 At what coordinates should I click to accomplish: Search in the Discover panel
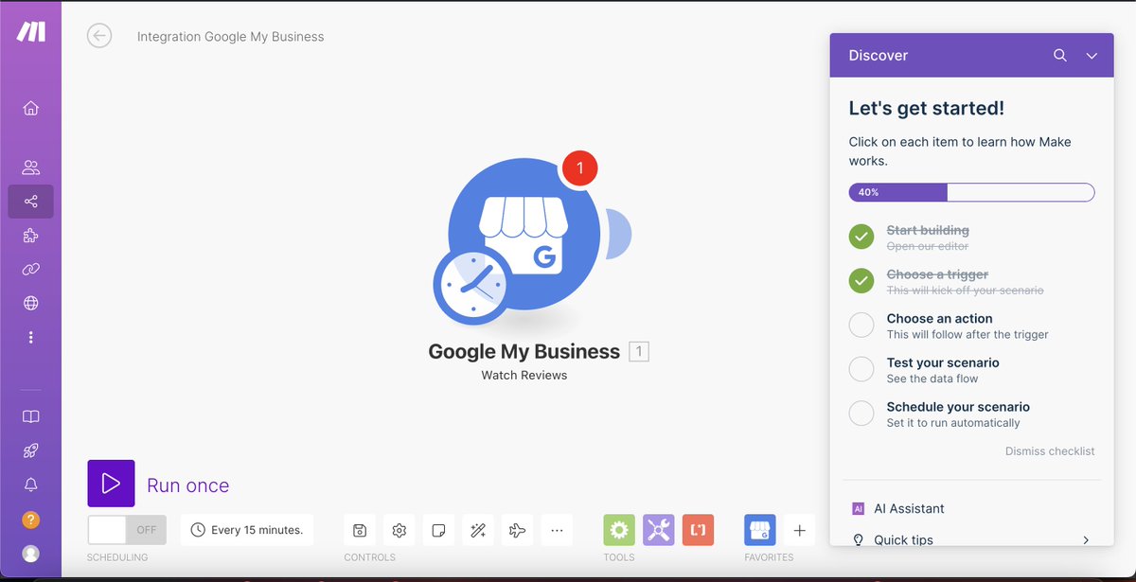(1060, 56)
